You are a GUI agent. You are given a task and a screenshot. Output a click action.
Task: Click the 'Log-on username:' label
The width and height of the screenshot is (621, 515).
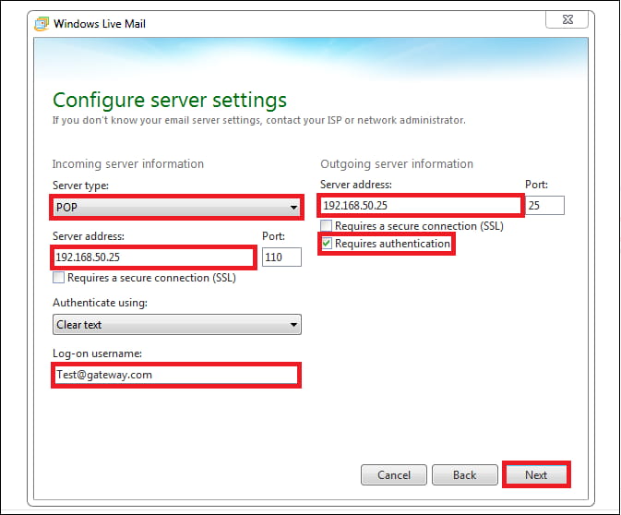pyautogui.click(x=97, y=353)
